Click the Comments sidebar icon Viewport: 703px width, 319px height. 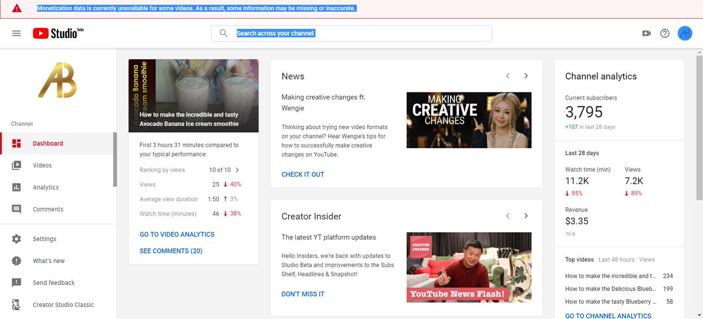[16, 209]
